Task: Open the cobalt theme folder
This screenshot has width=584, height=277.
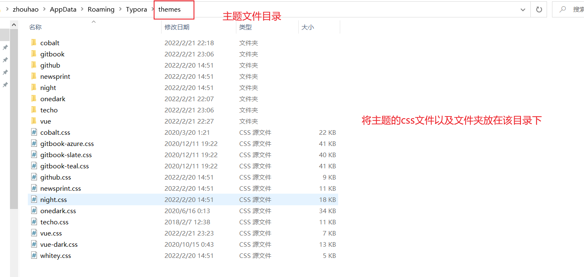Action: tap(50, 43)
